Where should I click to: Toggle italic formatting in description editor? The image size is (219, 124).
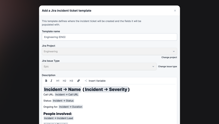point(51,81)
